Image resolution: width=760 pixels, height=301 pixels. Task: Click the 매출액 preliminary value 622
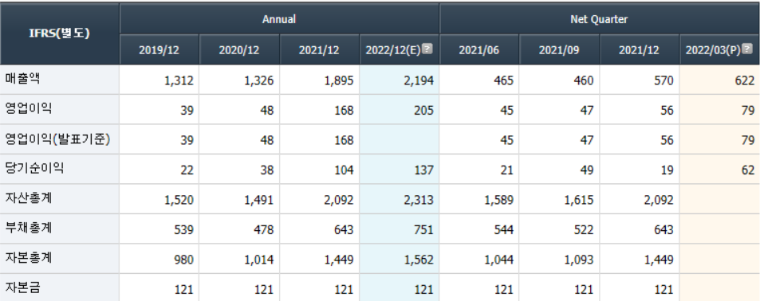coord(745,80)
